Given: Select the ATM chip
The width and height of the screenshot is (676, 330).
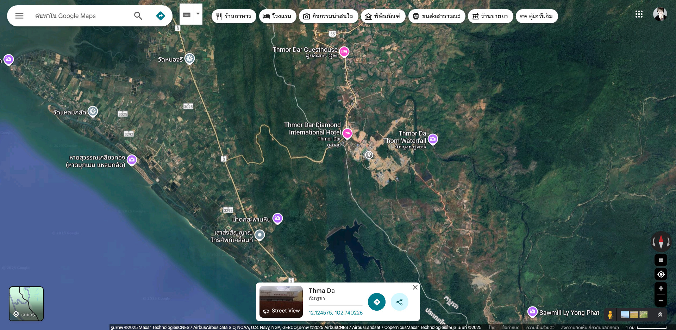Looking at the screenshot, I should pos(537,16).
